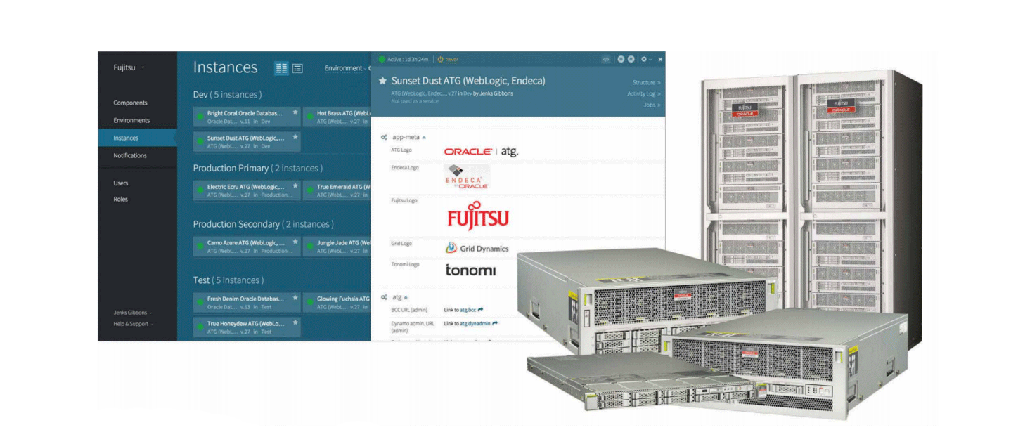Screen dimensions: 1018x444
Task: Follow the 'Link to atg.bcc' link
Action: (x=463, y=309)
